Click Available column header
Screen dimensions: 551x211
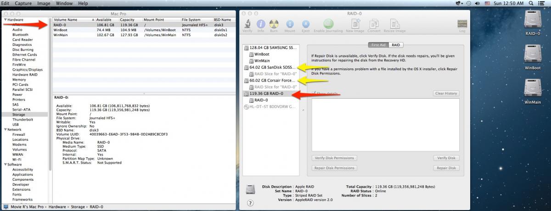coord(107,20)
